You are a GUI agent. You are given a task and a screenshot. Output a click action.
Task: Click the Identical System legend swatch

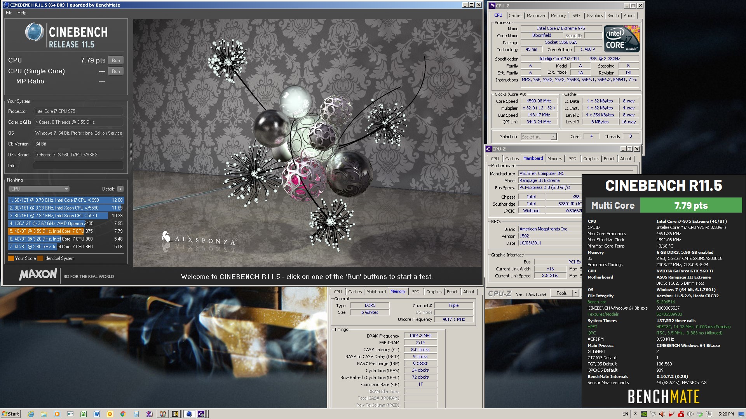click(x=40, y=258)
